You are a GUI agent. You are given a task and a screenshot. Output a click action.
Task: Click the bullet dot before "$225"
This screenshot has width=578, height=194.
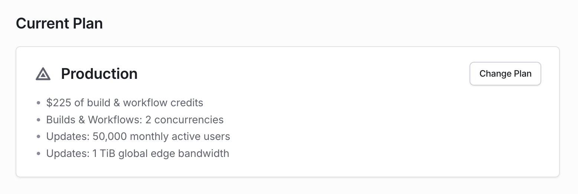39,103
